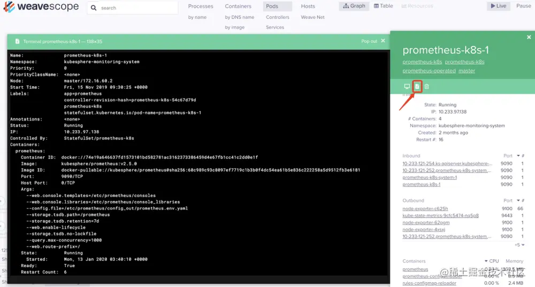Screen dimensions: 535x287
Task: Open rules-configmap-reloader container link
Action: point(429,283)
